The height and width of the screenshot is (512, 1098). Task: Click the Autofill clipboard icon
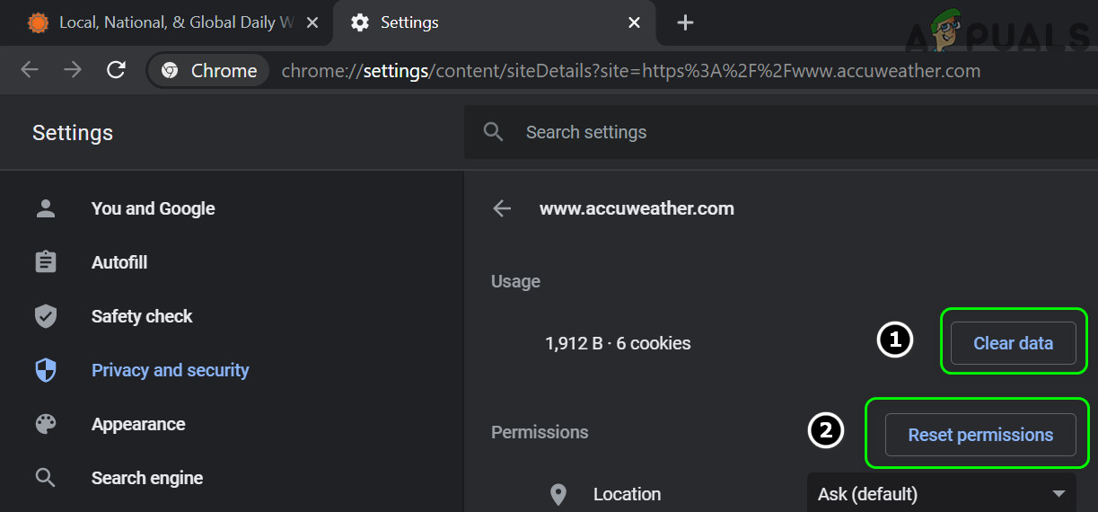(x=45, y=262)
